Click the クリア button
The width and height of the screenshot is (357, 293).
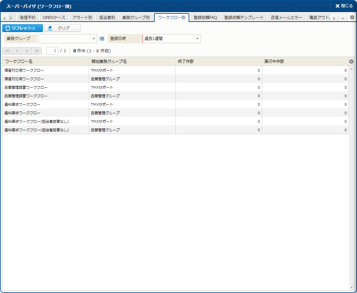pos(63,28)
